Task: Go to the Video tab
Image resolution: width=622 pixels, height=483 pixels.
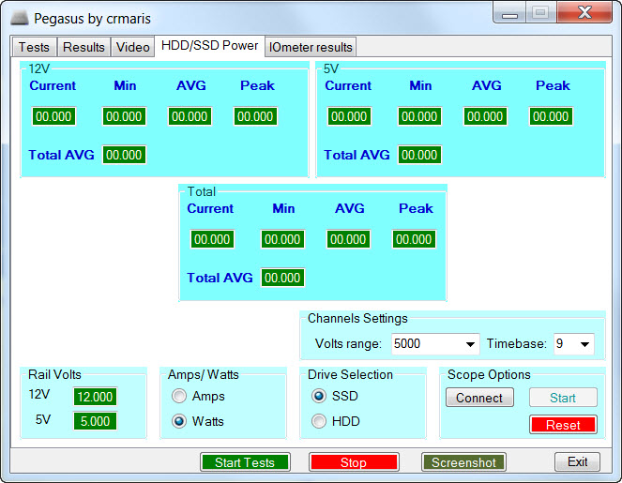Action: coord(132,48)
